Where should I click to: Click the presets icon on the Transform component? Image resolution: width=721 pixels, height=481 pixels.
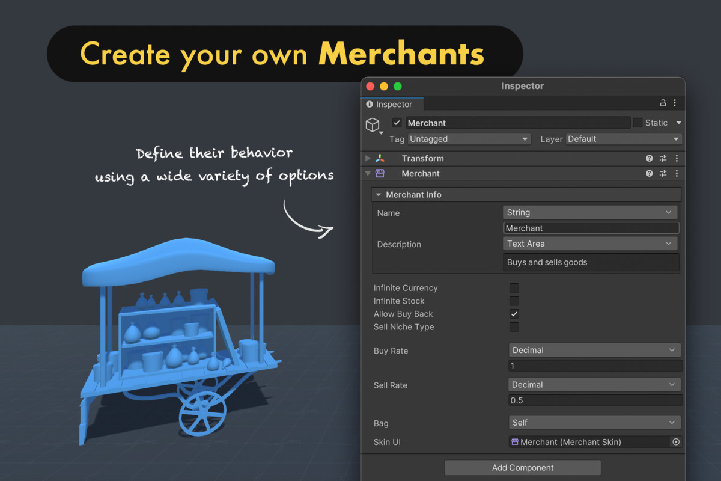tap(663, 158)
